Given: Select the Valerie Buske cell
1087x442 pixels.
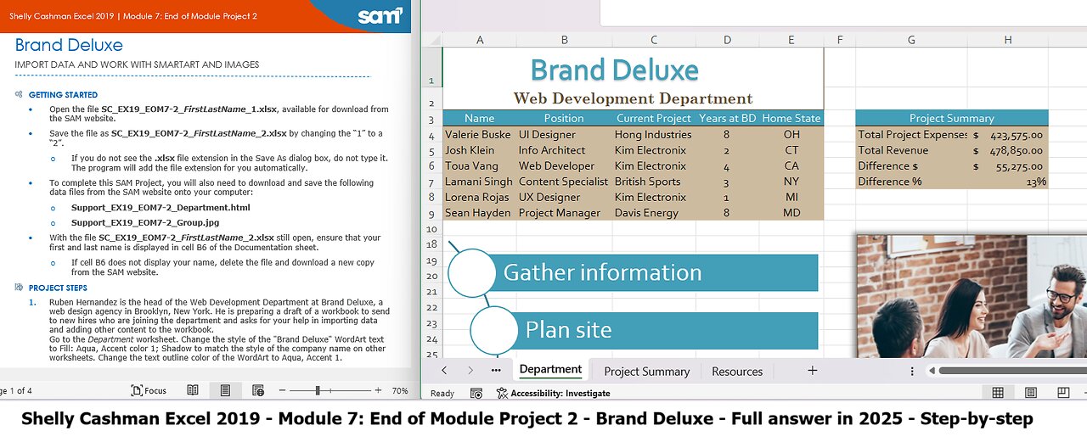Looking at the screenshot, I should pyautogui.click(x=479, y=135).
